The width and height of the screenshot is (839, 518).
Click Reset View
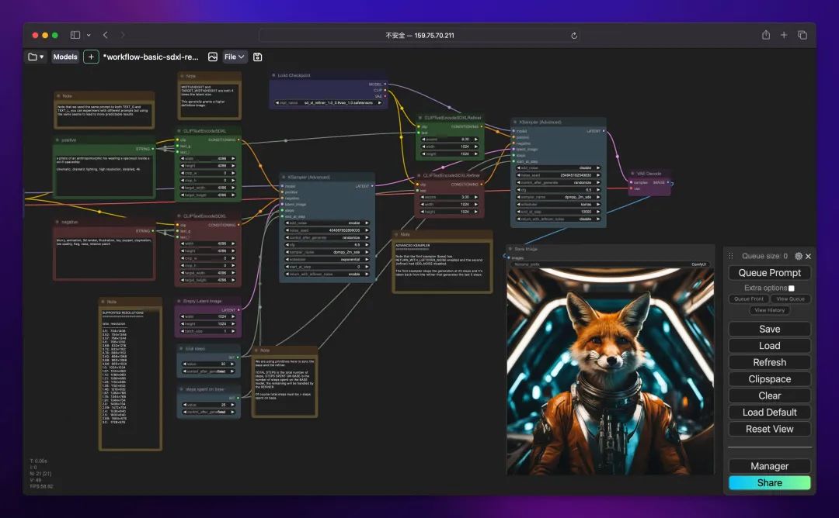[769, 430]
